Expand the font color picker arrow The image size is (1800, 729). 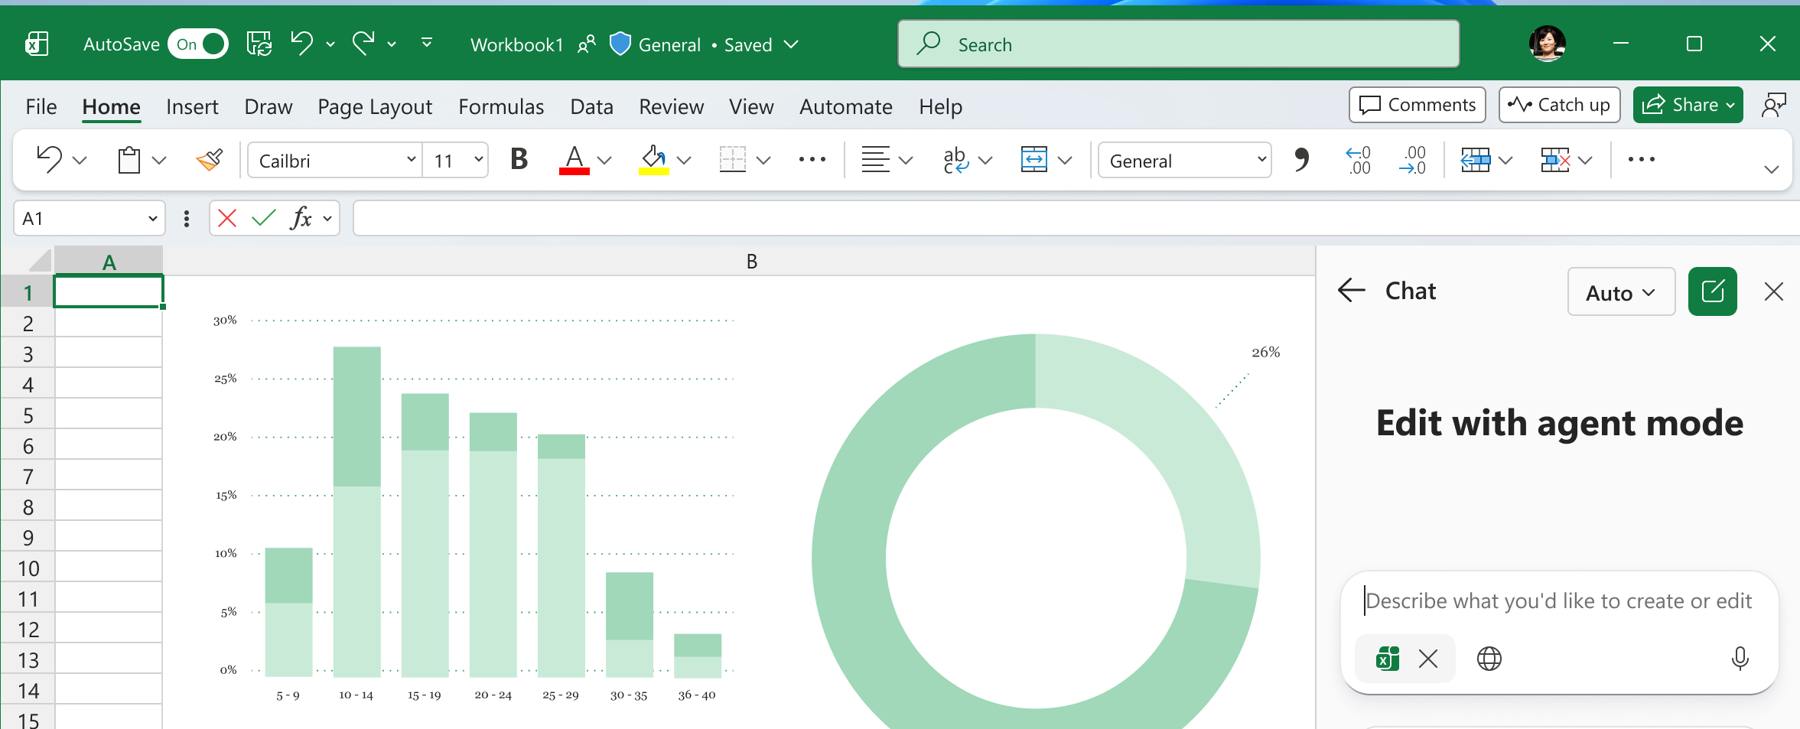[x=604, y=160]
